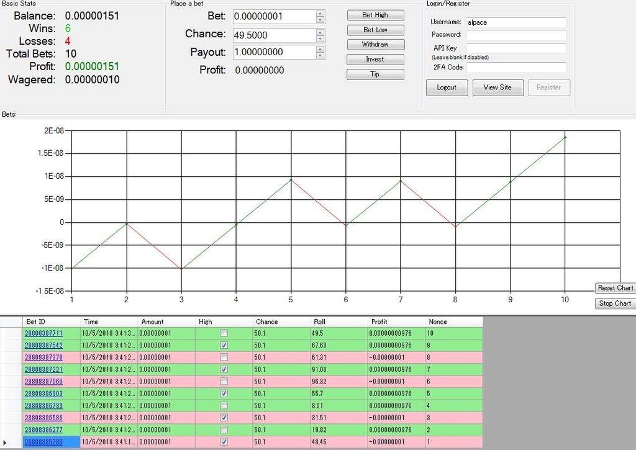Open bet link 28808386733
The height and width of the screenshot is (450, 636).
coord(44,405)
